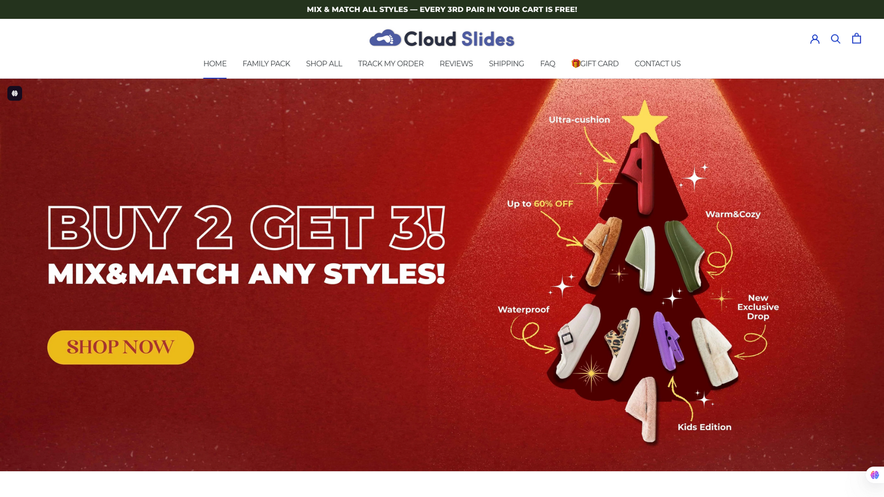Click the Cloud Slides logo

coord(442,38)
